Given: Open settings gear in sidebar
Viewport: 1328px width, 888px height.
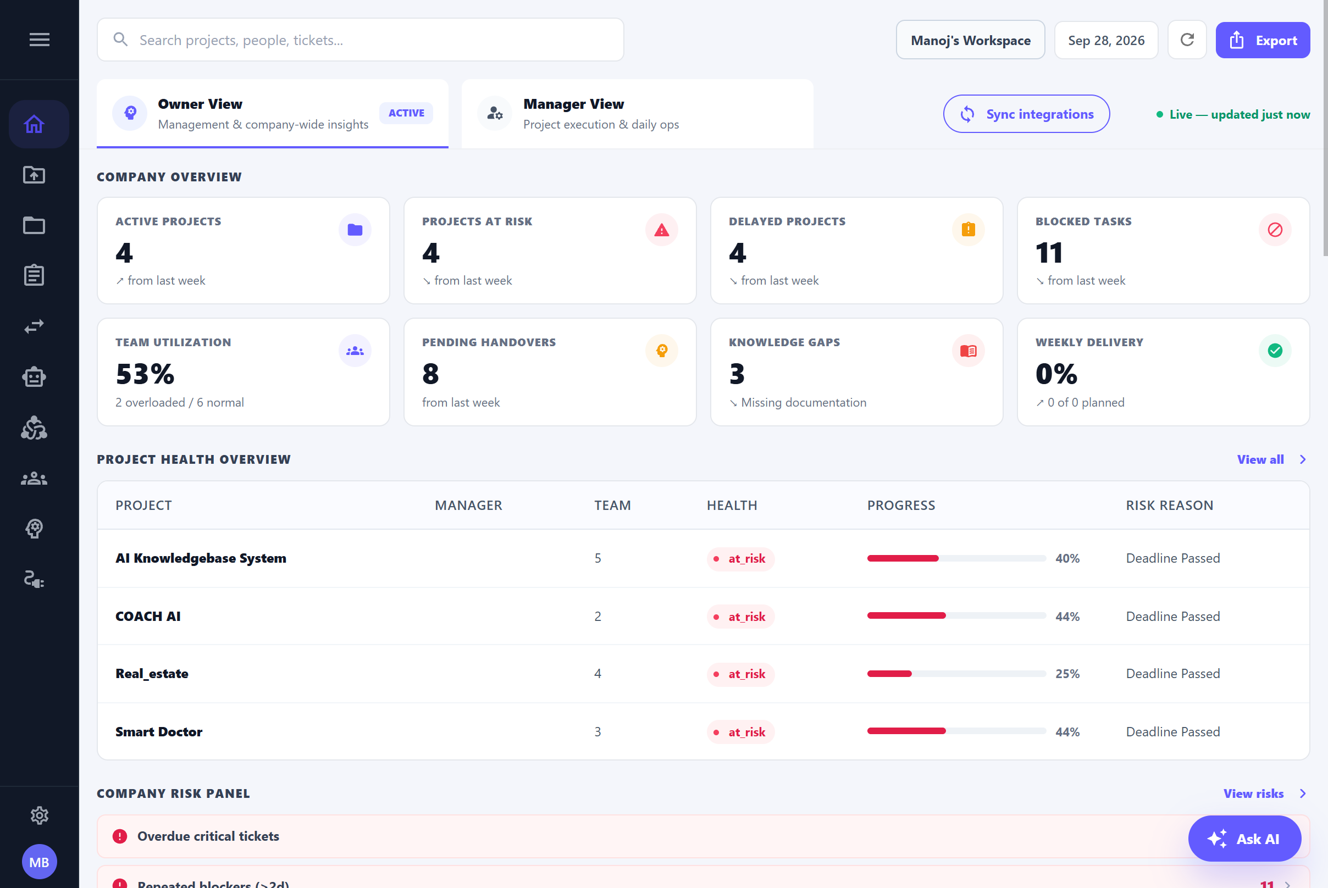Looking at the screenshot, I should [39, 815].
